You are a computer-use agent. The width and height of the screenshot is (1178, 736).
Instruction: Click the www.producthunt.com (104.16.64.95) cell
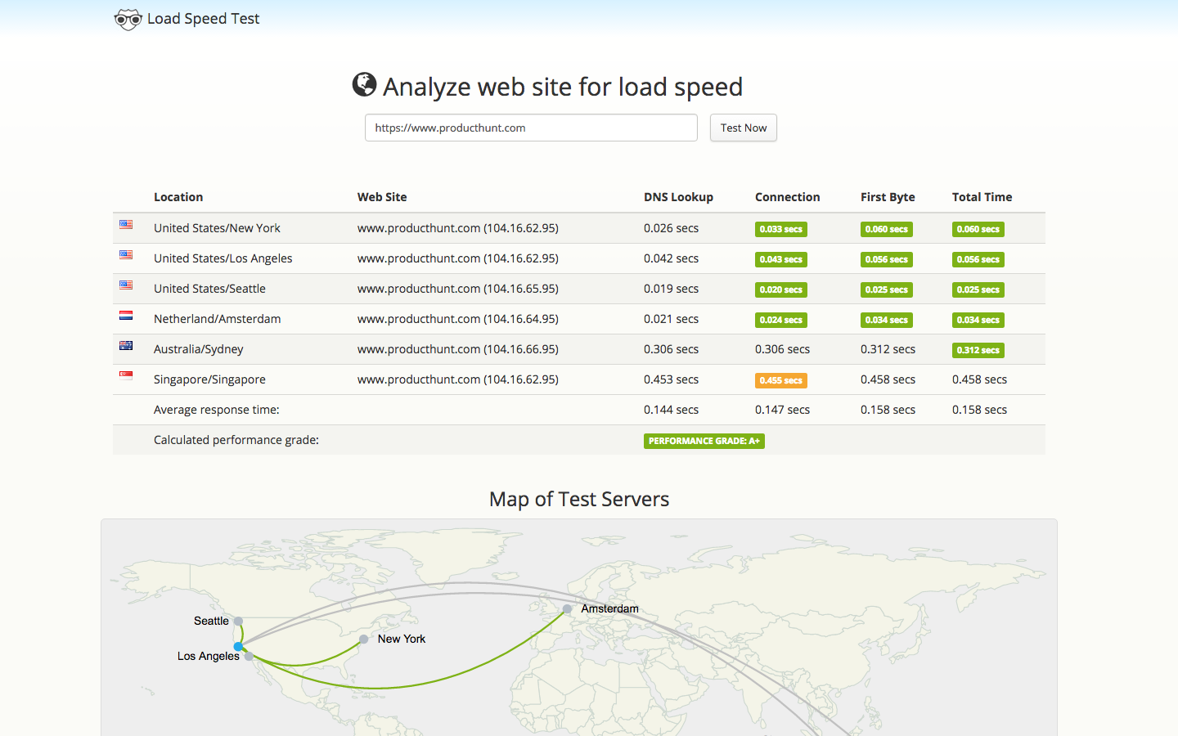point(458,319)
